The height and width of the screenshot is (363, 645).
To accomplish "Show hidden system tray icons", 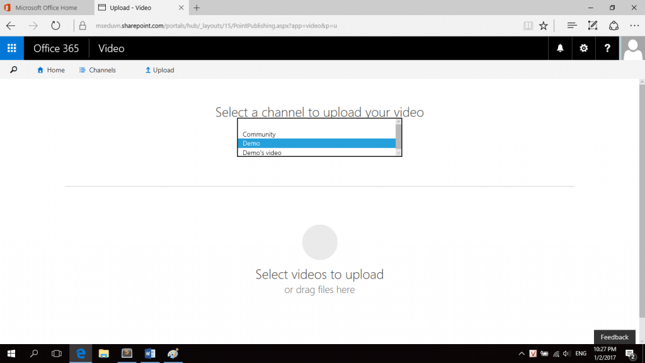I will [x=522, y=354].
